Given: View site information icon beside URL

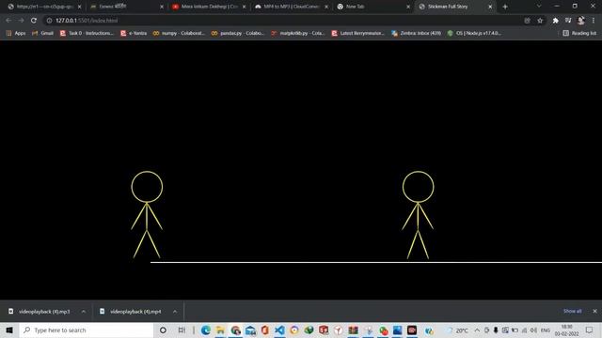Looking at the screenshot, I should [x=49, y=21].
